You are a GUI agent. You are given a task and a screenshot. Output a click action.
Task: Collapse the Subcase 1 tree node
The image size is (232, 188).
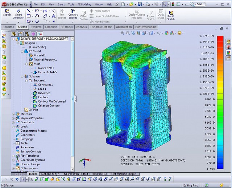click(x=26, y=81)
